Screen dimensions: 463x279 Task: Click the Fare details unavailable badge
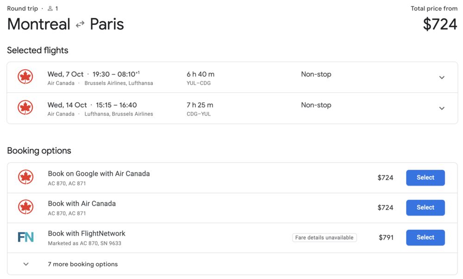click(324, 238)
